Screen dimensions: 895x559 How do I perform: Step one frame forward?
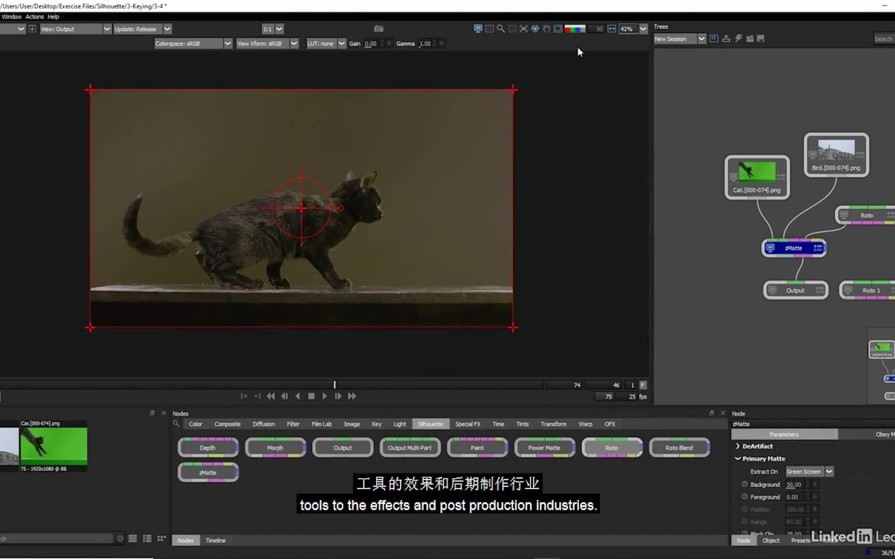tap(338, 396)
